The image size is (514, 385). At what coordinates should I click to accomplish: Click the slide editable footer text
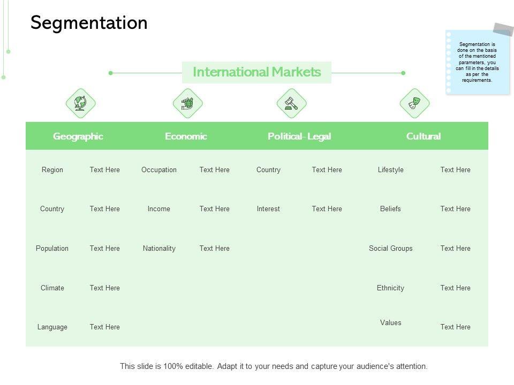(274, 367)
